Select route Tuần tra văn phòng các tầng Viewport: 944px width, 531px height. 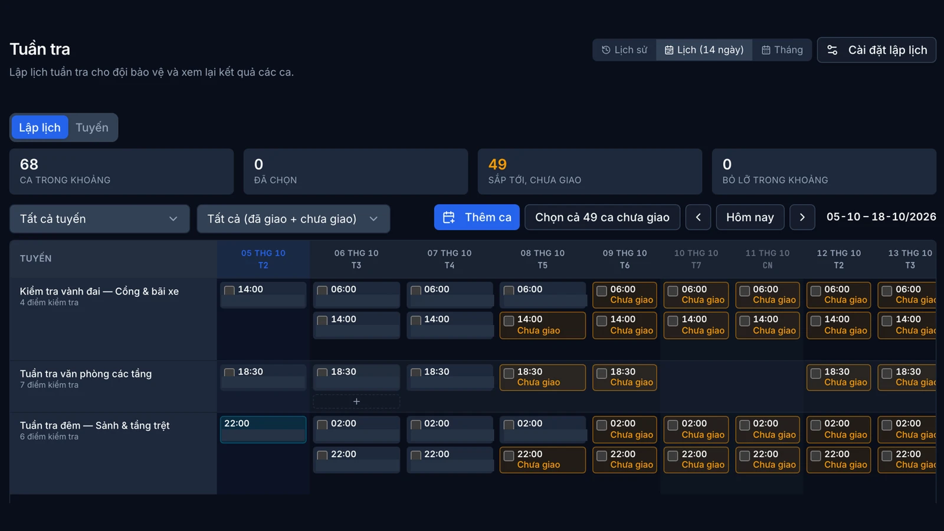(86, 373)
